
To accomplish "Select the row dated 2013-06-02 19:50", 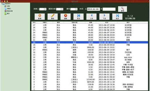I will tap(90, 55).
